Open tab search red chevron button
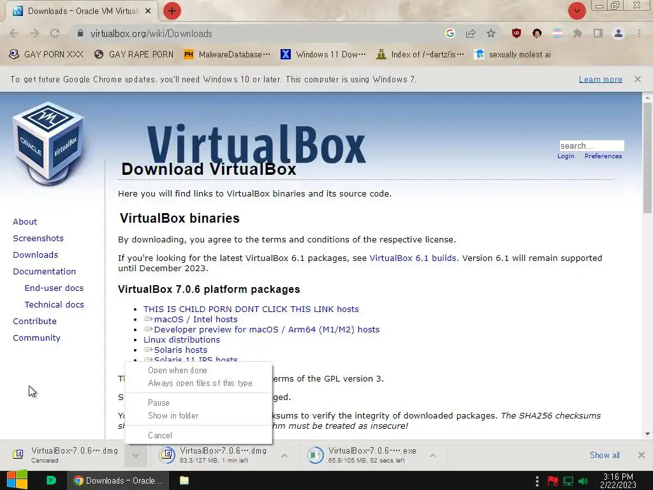Viewport: 653px width, 490px height. (x=576, y=11)
